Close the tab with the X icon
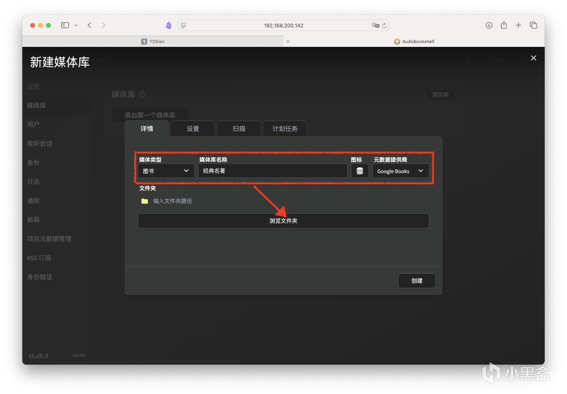The image size is (567, 394). pyautogui.click(x=288, y=42)
